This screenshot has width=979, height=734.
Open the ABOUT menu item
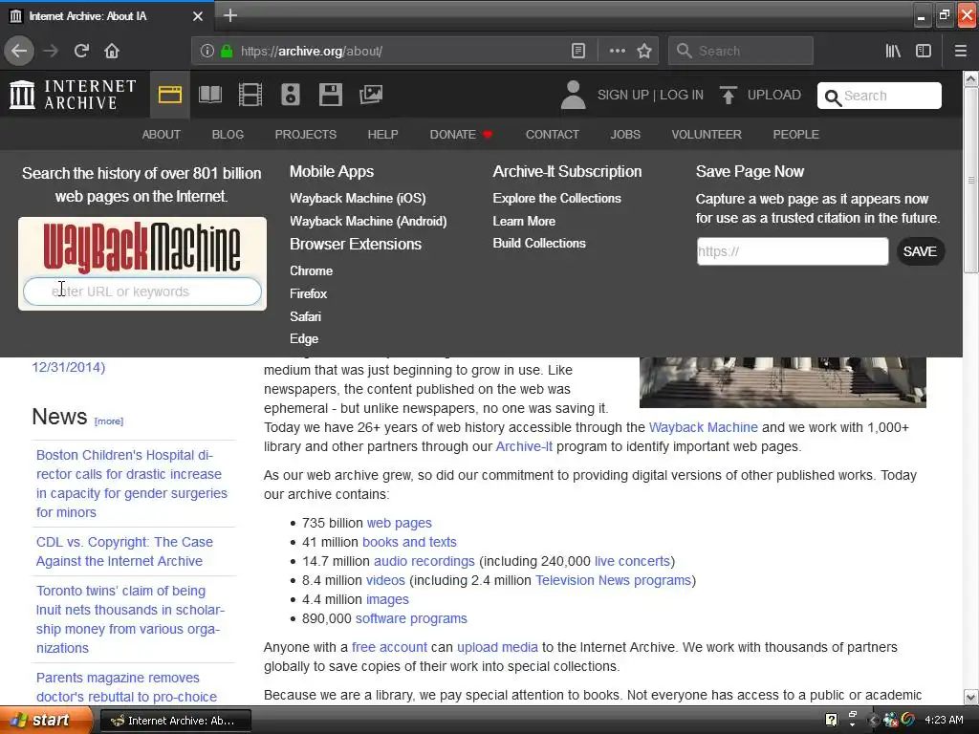pyautogui.click(x=161, y=134)
